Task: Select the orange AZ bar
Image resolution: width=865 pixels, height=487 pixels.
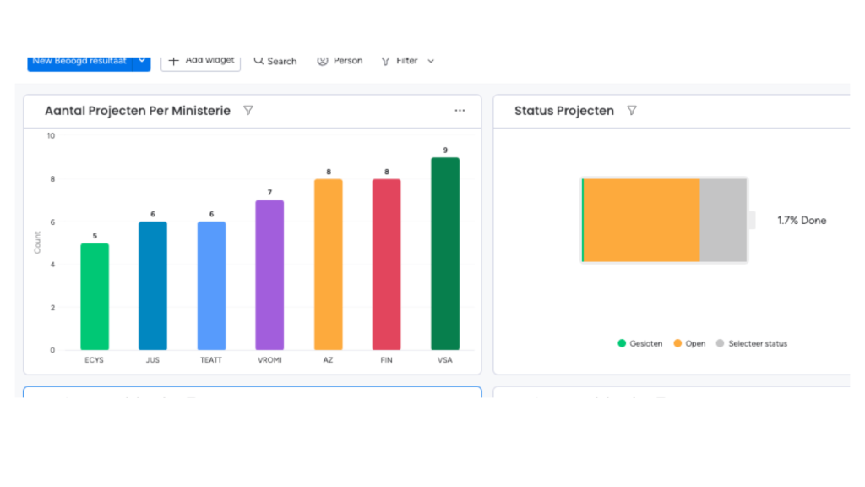Action: click(x=329, y=265)
